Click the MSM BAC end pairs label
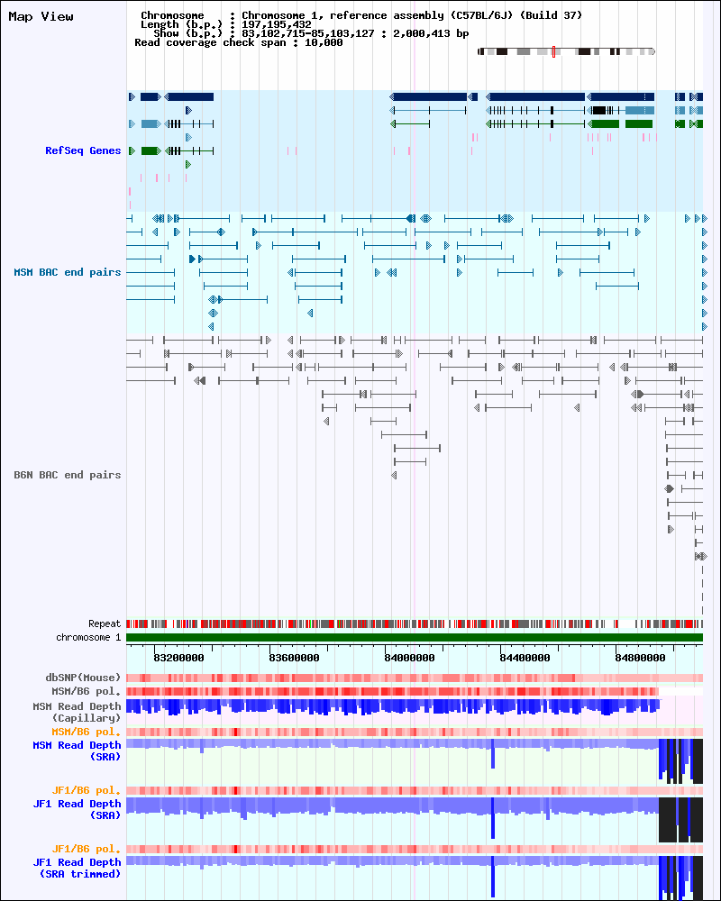Viewport: 721px width, 901px height. (68, 272)
